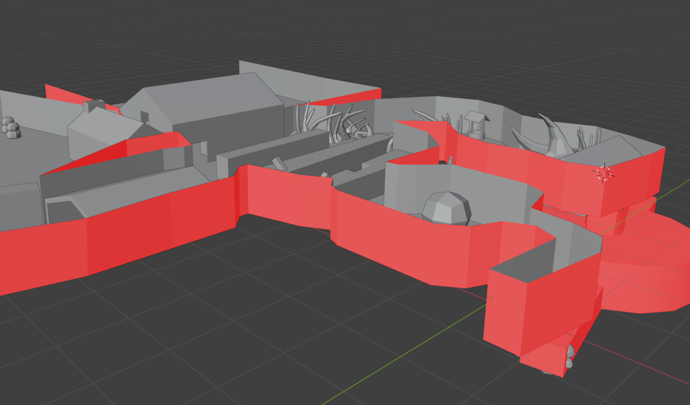The height and width of the screenshot is (405, 690).
Task: Click the small orange object origin dot
Action: click(x=491, y=299)
